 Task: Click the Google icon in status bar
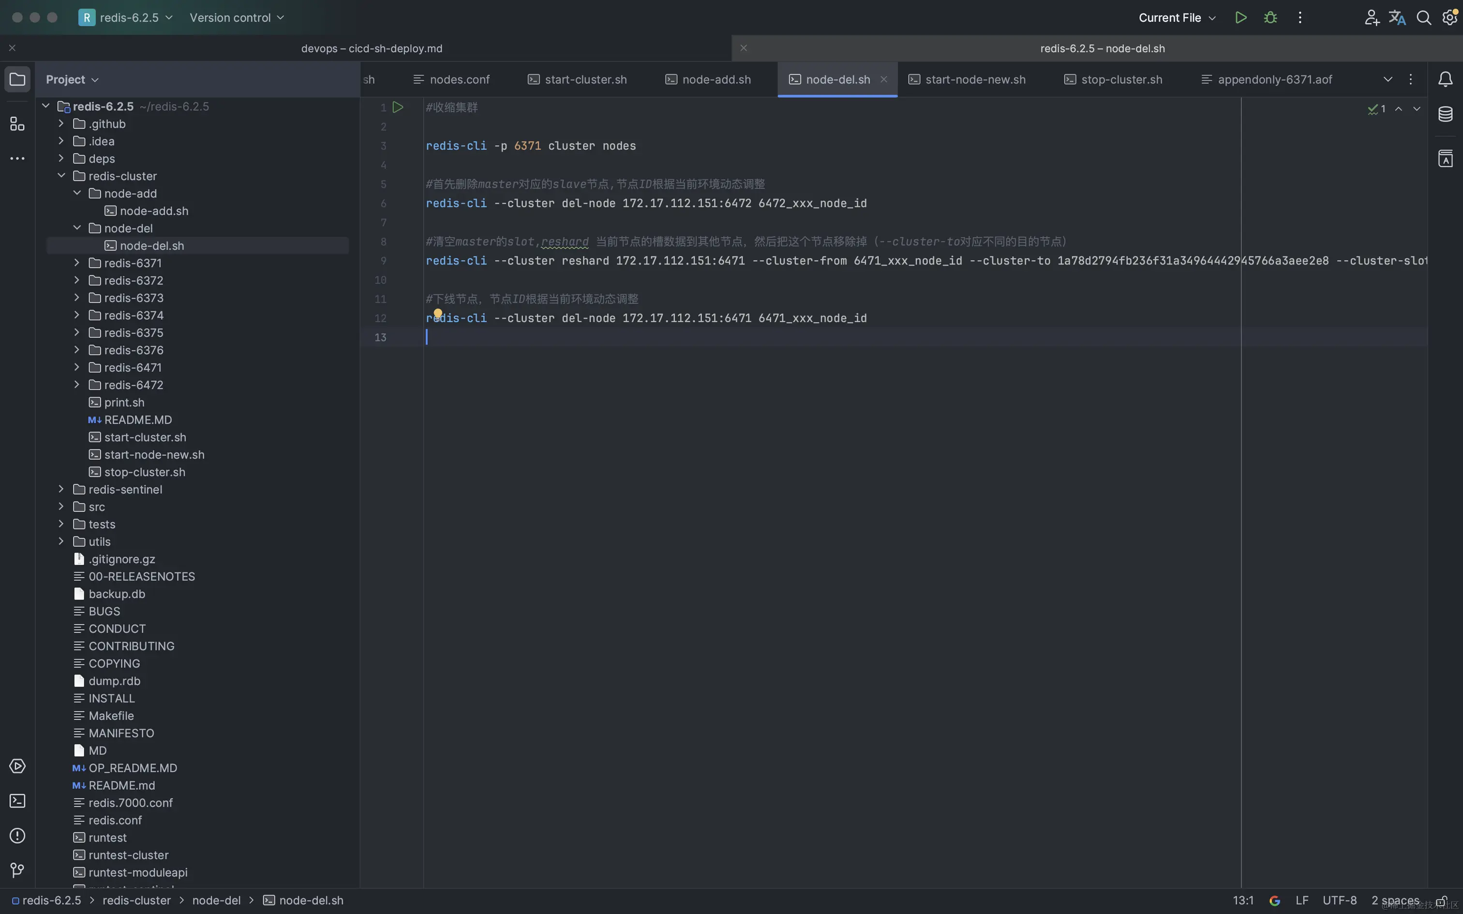tap(1274, 900)
